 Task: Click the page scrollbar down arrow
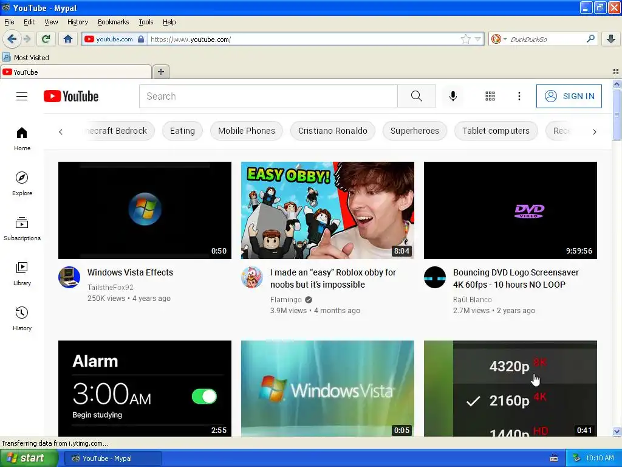tap(617, 431)
